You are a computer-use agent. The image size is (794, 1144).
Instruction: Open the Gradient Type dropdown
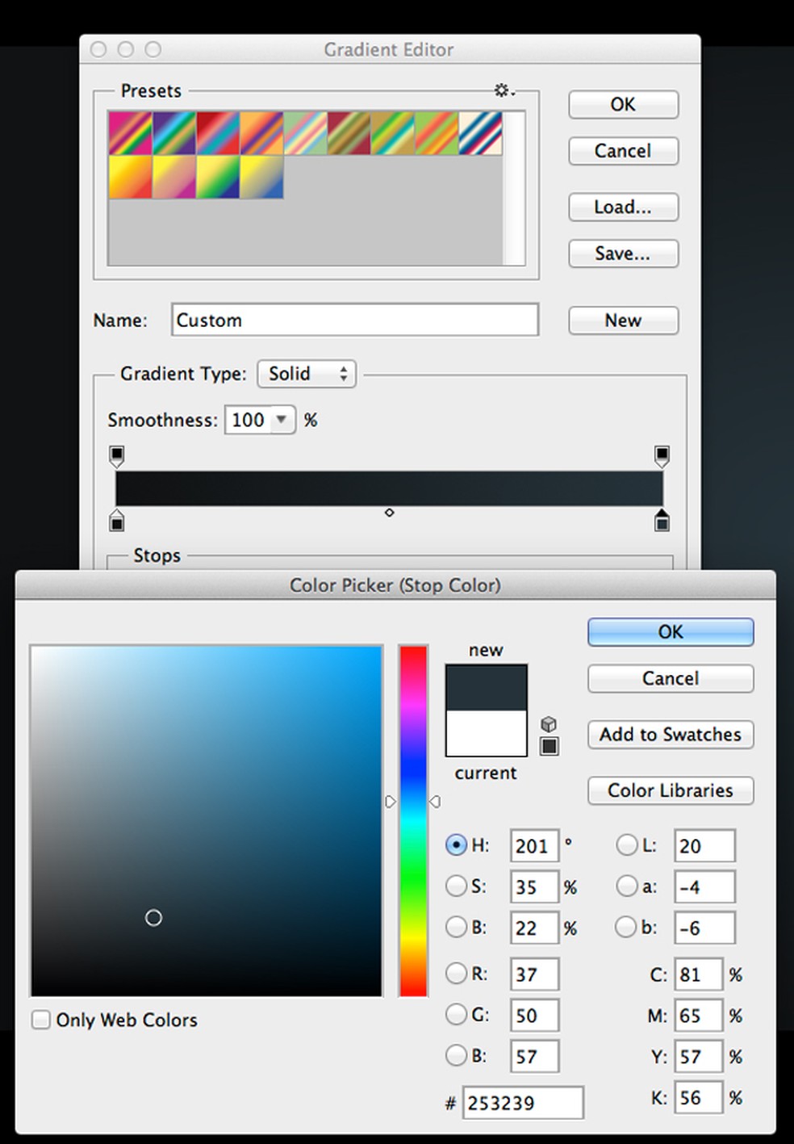(x=307, y=374)
